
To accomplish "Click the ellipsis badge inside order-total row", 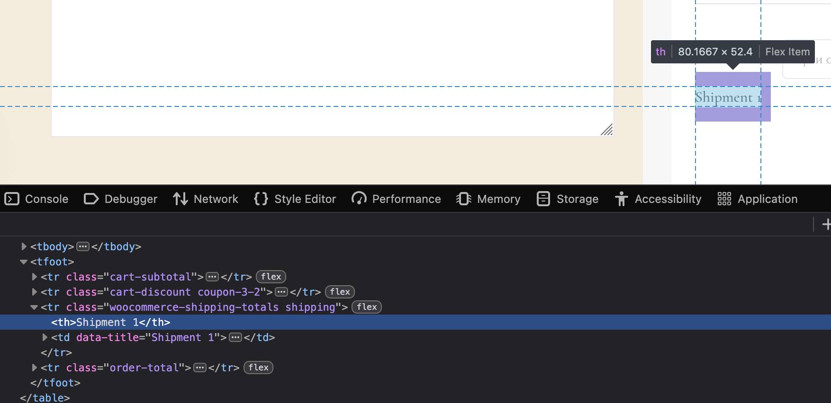I will [200, 368].
